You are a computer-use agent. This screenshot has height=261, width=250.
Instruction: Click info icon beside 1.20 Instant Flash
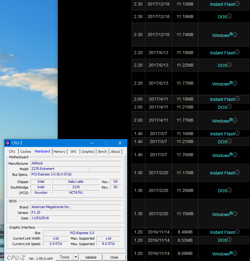click(237, 232)
